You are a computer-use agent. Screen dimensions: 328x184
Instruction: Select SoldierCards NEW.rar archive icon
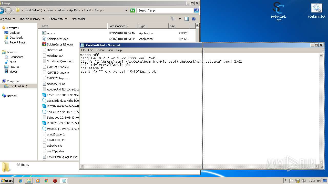(x=44, y=44)
